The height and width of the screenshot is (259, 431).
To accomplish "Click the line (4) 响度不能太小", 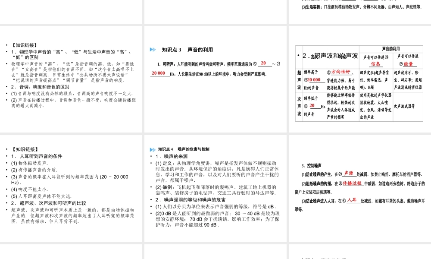I will 29,190.
